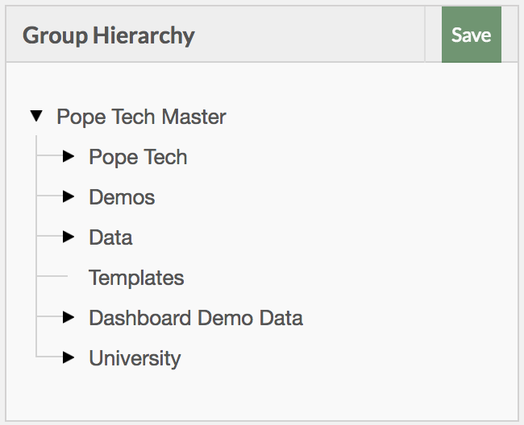This screenshot has height=425, width=524.
Task: Click the vertical tree line under Pope Tech Master
Action: click(36, 246)
